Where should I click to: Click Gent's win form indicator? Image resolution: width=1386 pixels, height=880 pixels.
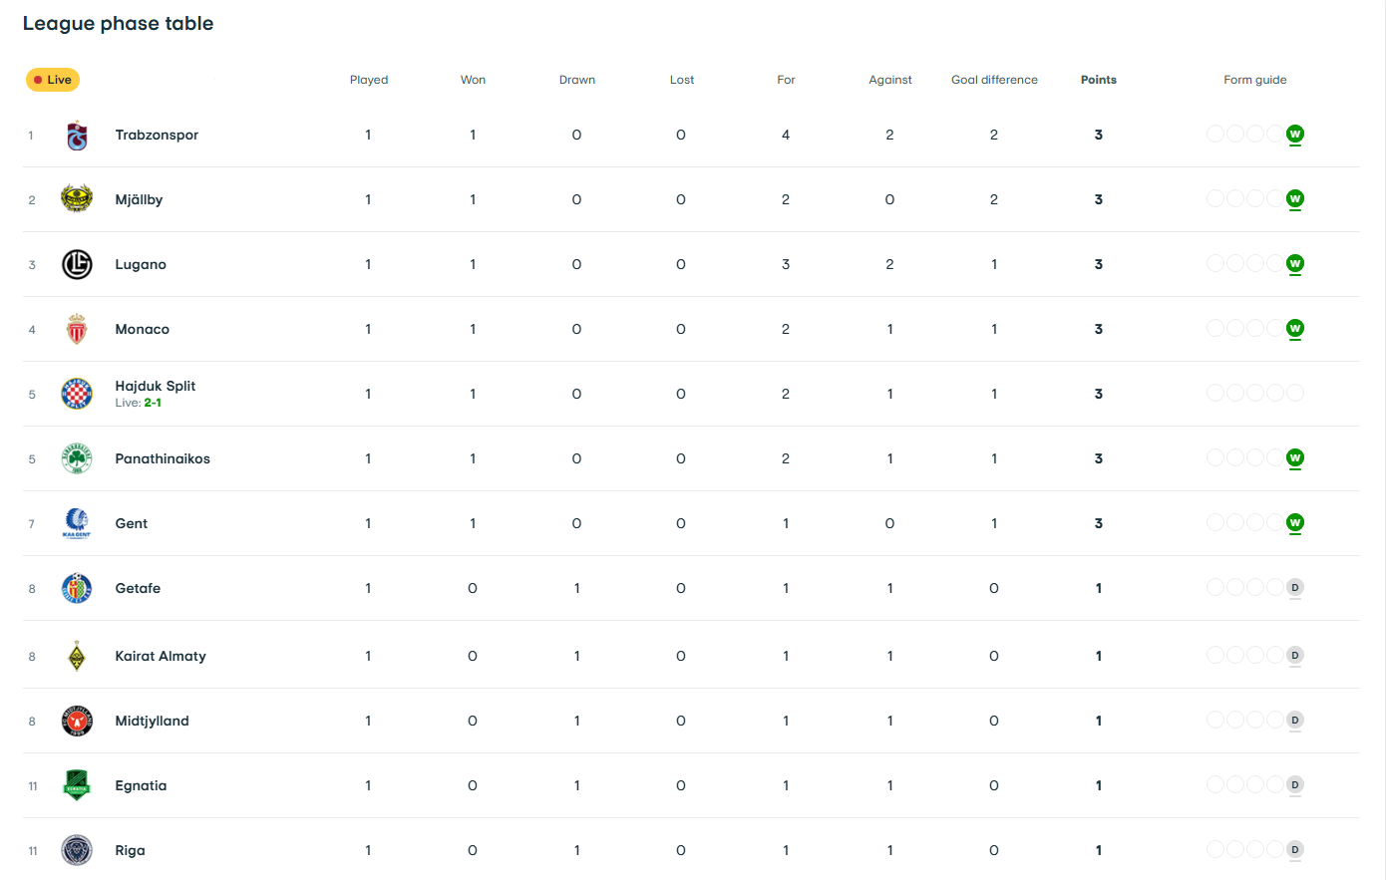coord(1295,523)
